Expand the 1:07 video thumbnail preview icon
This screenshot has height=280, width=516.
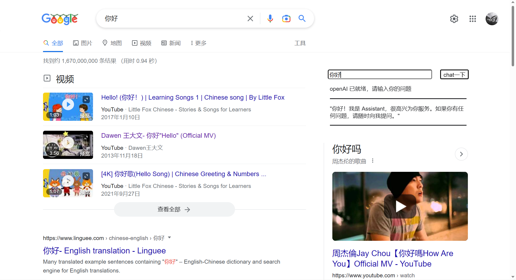[86, 176]
